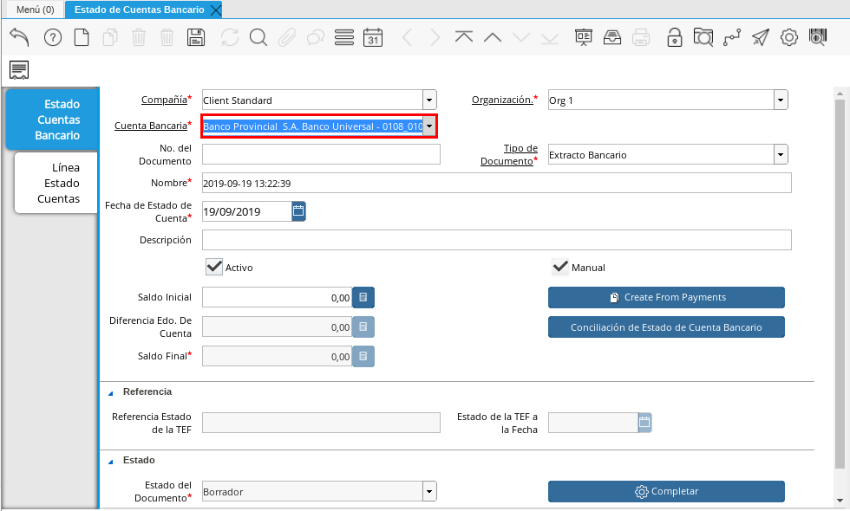Open calculator for Saldo Inicial
This screenshot has width=850, height=511.
(x=363, y=297)
